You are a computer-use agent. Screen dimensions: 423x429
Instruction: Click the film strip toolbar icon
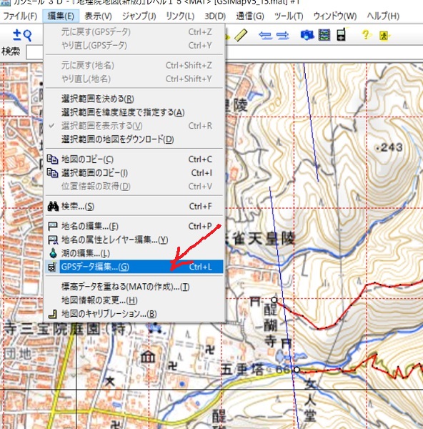click(x=324, y=35)
